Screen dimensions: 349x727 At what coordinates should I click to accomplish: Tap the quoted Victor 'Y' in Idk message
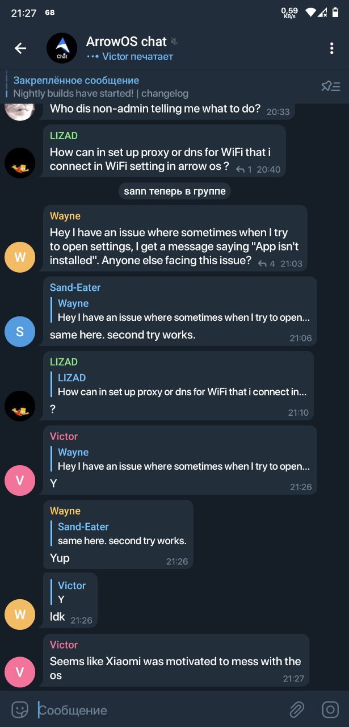tap(71, 592)
